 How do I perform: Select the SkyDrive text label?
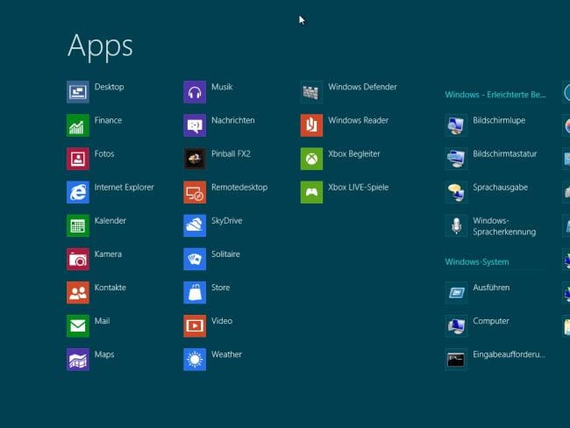tap(227, 221)
